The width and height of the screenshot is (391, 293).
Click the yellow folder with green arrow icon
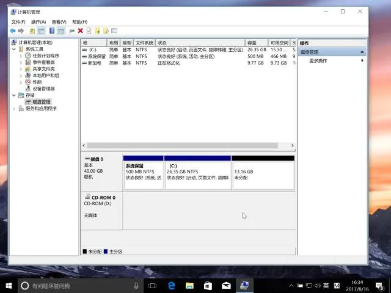(x=97, y=31)
